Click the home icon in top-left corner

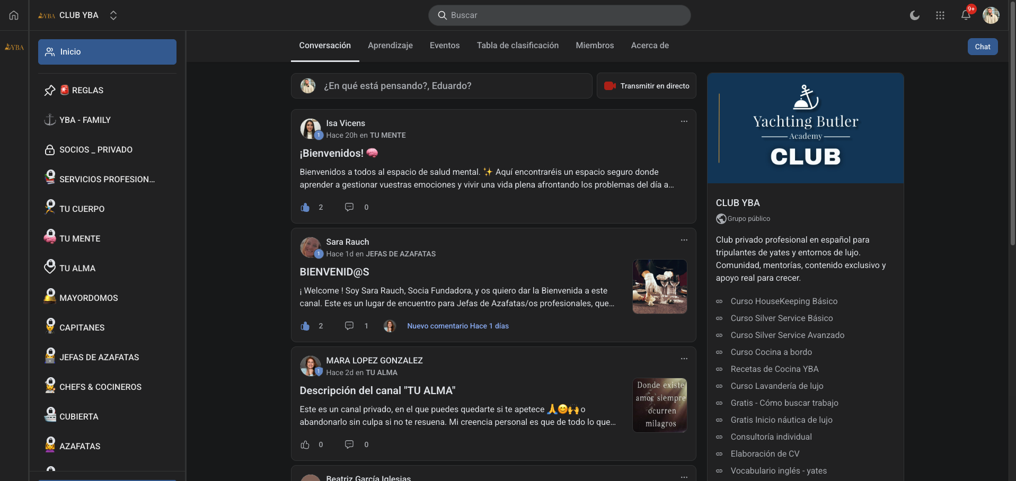pyautogui.click(x=14, y=15)
